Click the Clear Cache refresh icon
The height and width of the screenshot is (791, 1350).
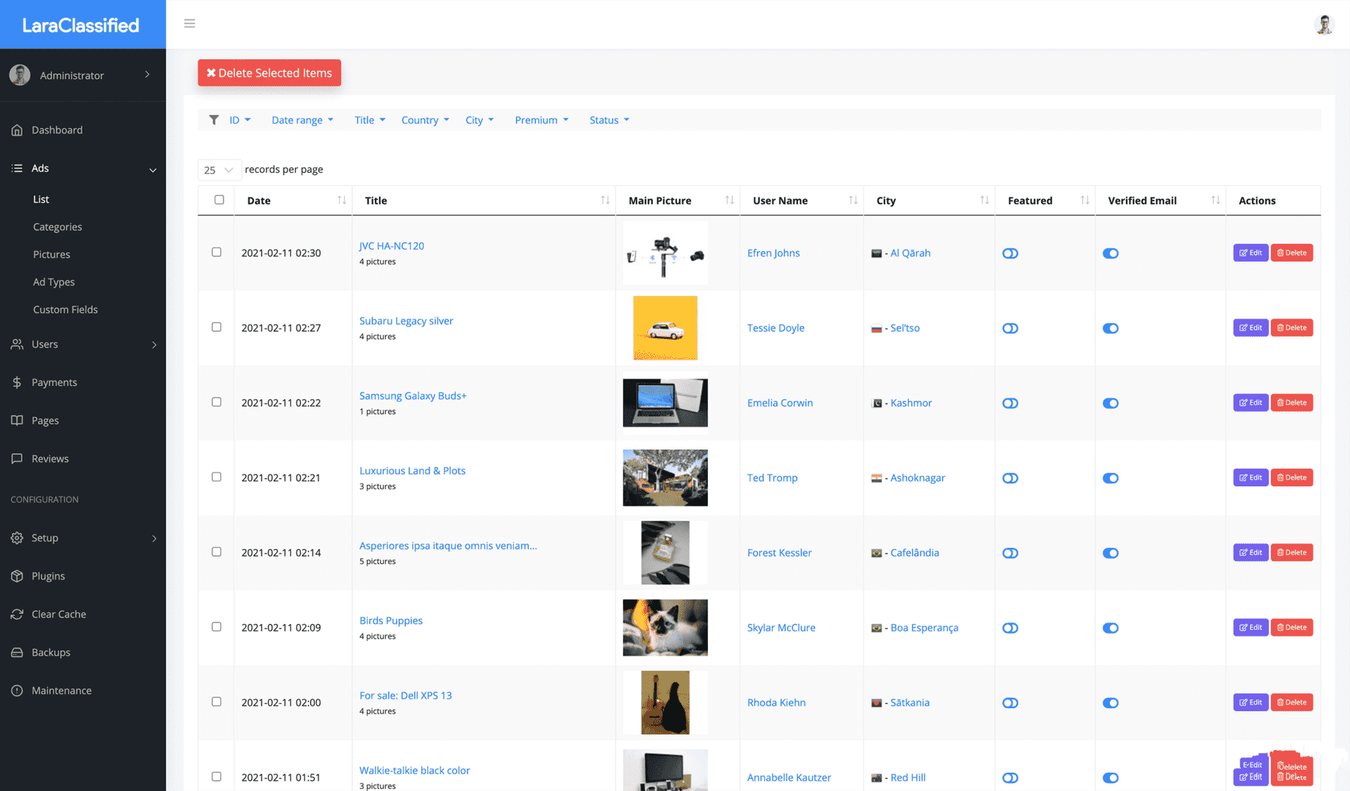17,614
